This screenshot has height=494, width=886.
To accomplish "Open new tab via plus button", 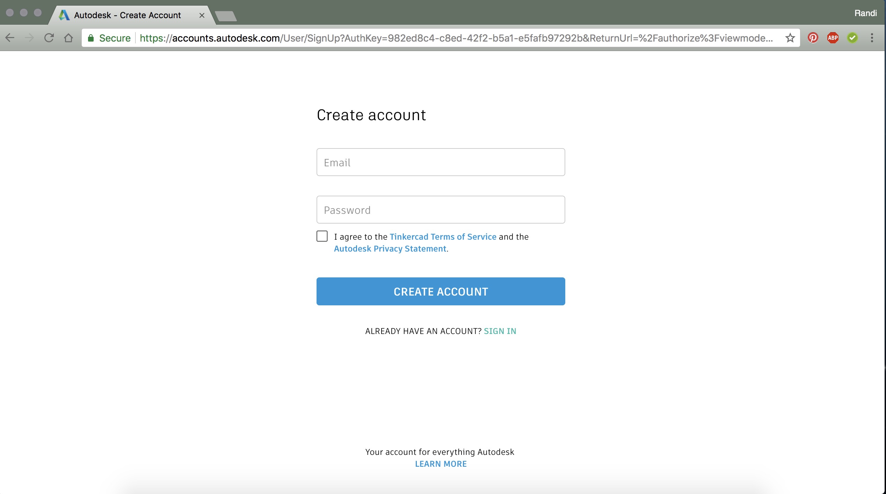I will [x=226, y=13].
